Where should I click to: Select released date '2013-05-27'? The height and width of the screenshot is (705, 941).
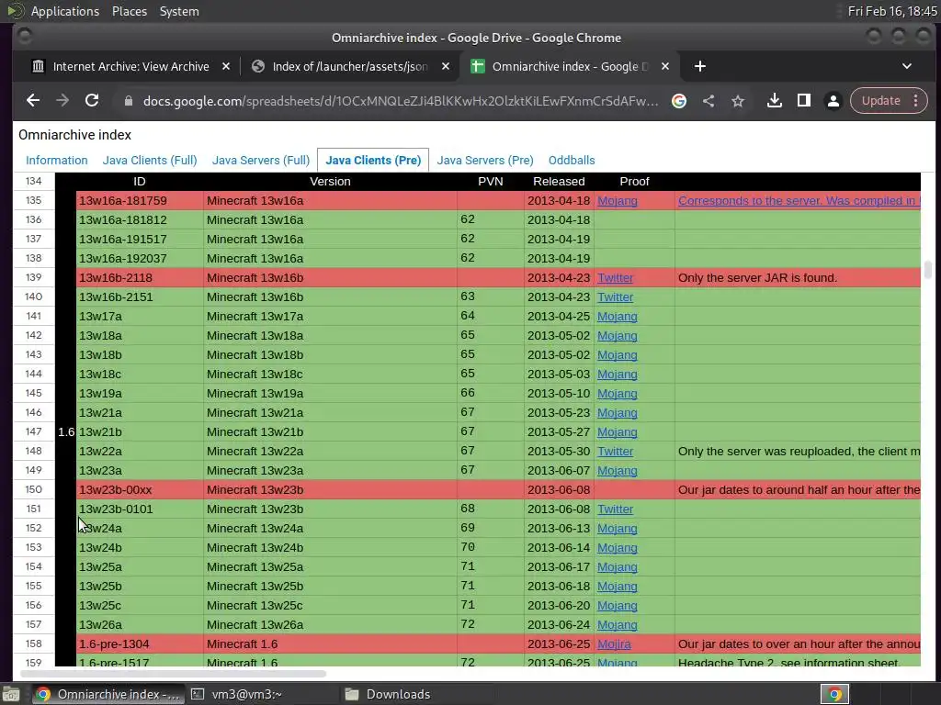coord(559,432)
